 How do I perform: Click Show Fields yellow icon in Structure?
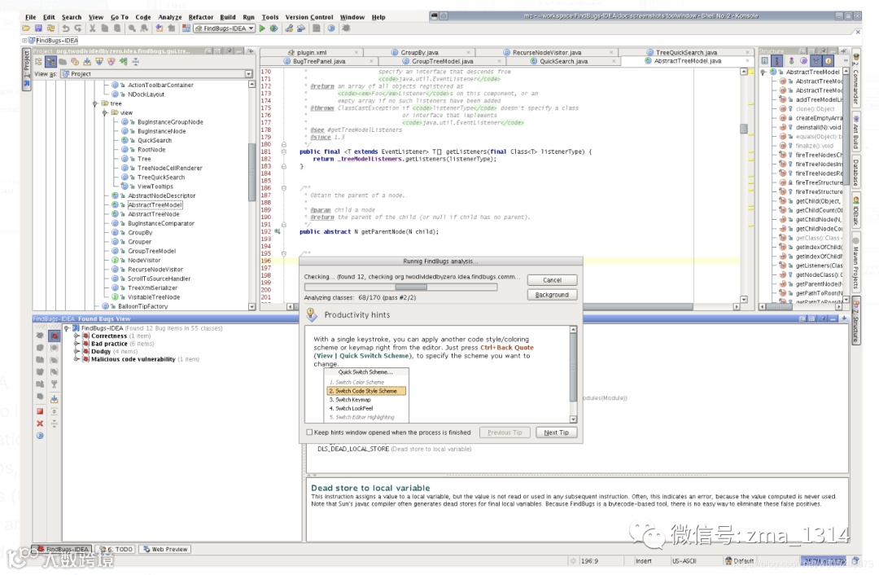pyautogui.click(x=828, y=60)
